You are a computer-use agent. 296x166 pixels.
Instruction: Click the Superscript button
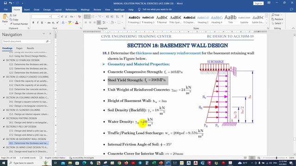[x=57, y=23]
